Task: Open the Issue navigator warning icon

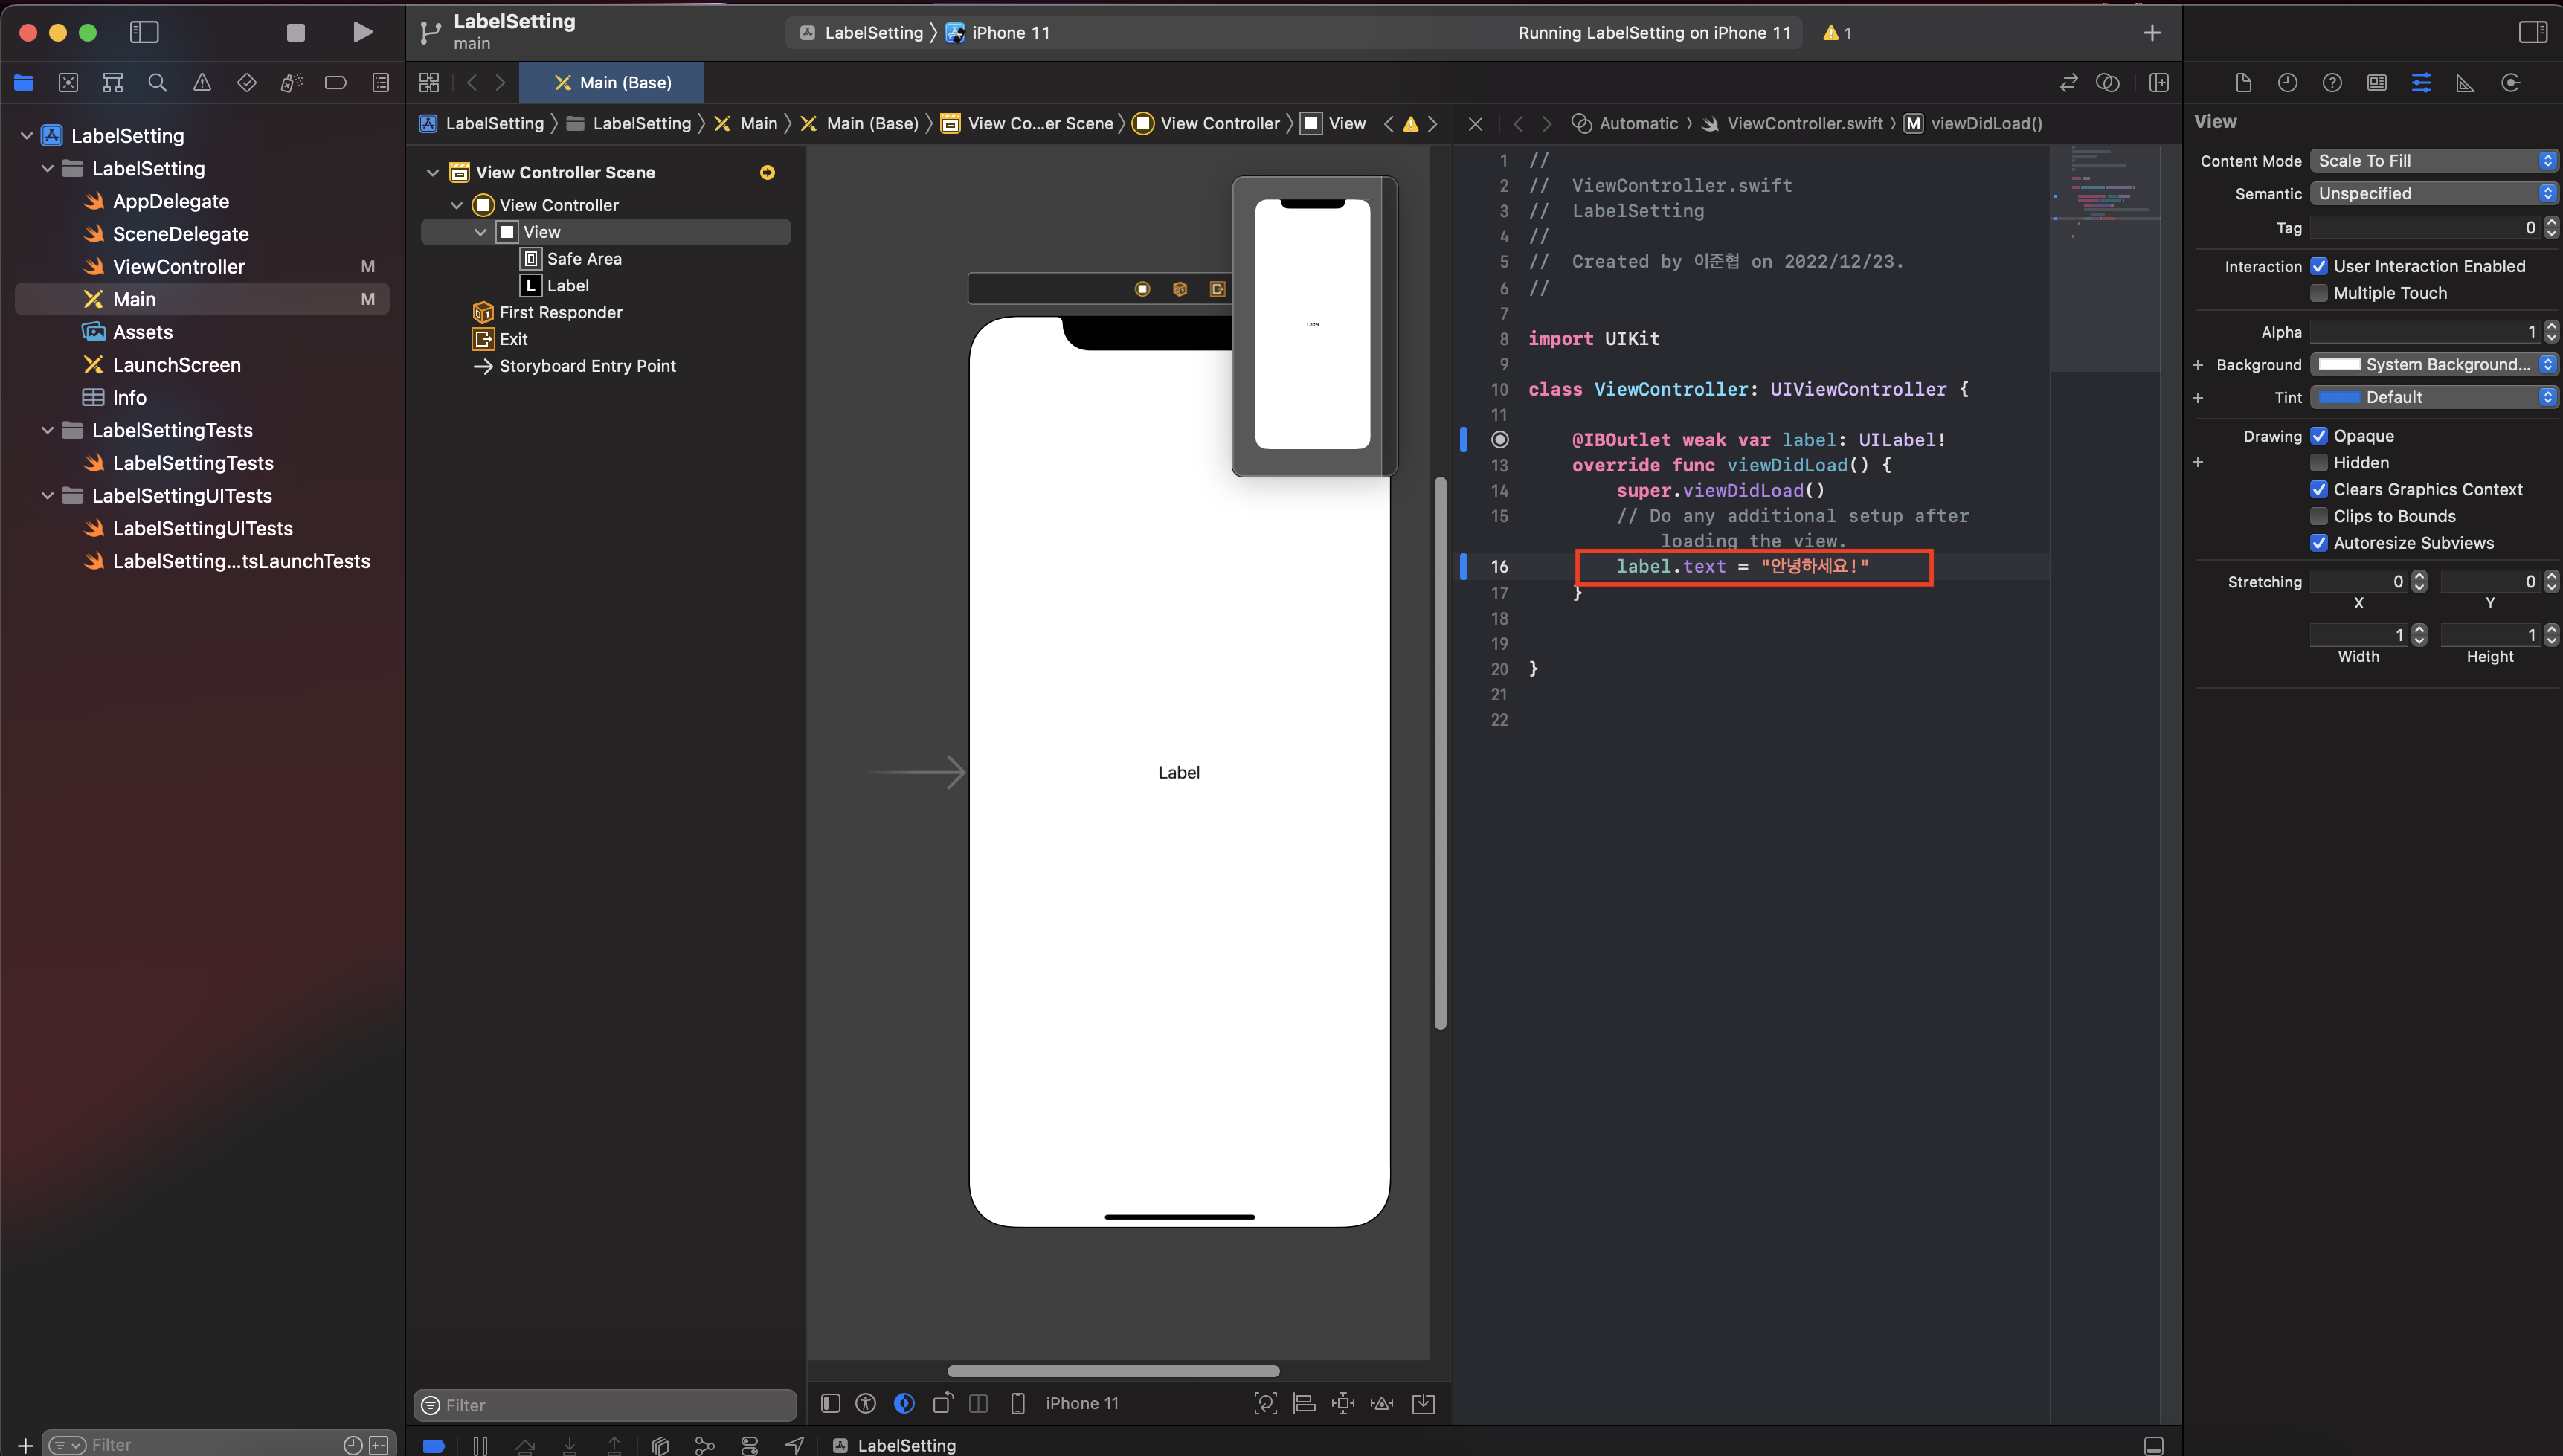Action: (202, 82)
